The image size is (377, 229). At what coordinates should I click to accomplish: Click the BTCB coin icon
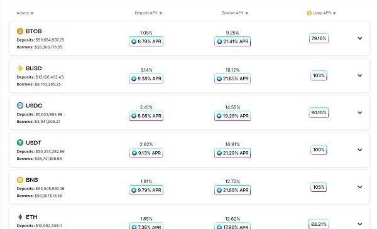point(20,31)
